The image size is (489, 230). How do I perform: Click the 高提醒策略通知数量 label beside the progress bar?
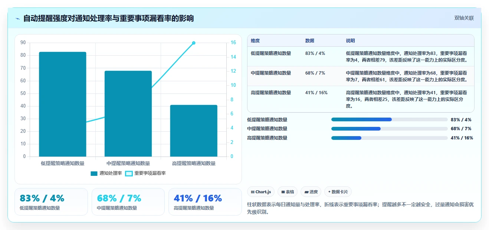tap(267, 138)
